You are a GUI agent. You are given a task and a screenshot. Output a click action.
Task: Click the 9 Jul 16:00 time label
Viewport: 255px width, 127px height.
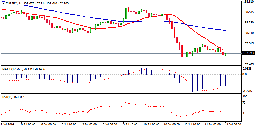coord(130,124)
